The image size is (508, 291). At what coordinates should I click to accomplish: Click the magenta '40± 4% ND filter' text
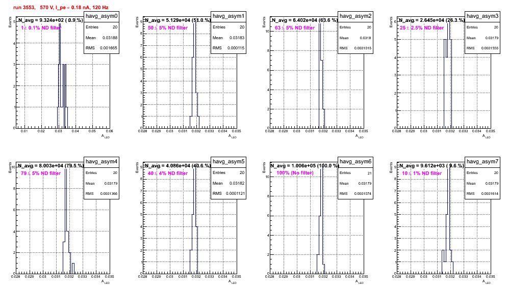pos(168,173)
